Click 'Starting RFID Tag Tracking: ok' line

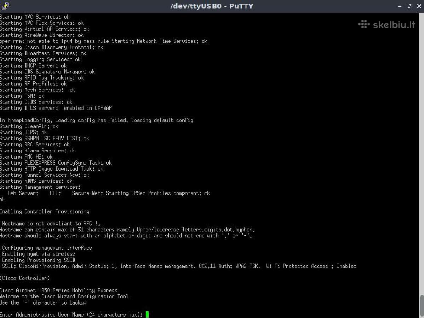click(42, 77)
